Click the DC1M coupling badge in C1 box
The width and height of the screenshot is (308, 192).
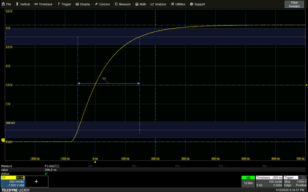point(20,177)
